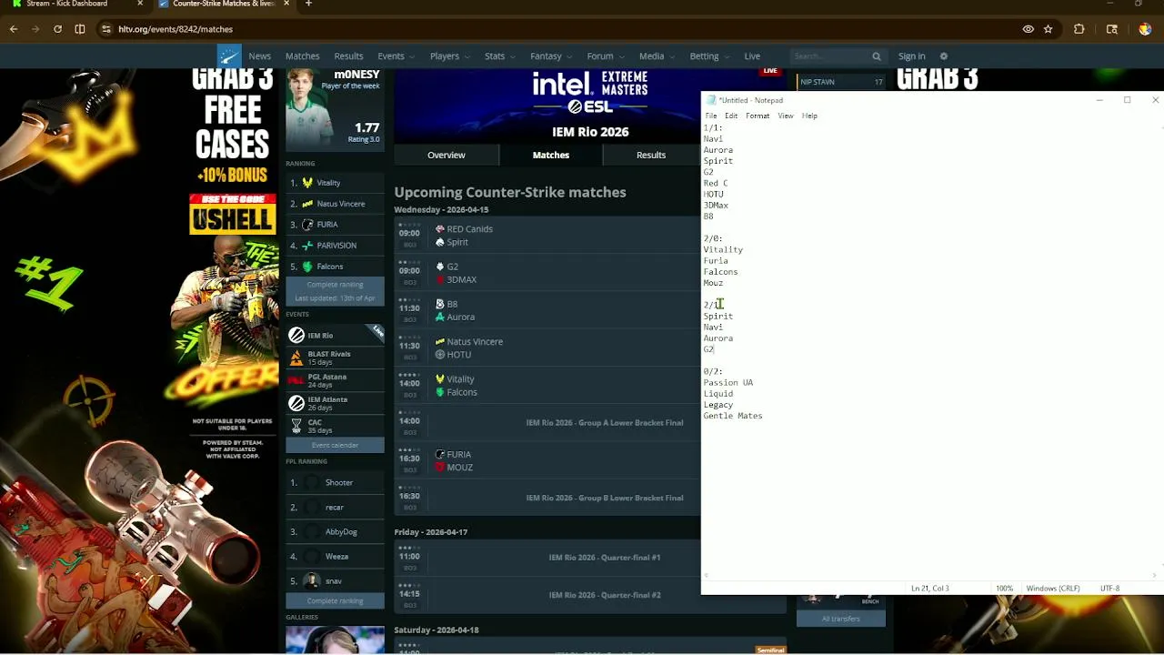The width and height of the screenshot is (1164, 655).
Task: Expand the Players dropdown menu
Action: (x=450, y=56)
